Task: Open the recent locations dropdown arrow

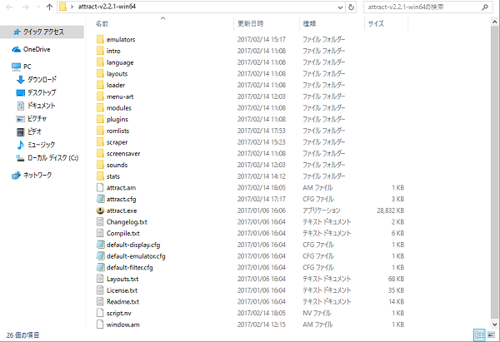Action: click(x=37, y=7)
